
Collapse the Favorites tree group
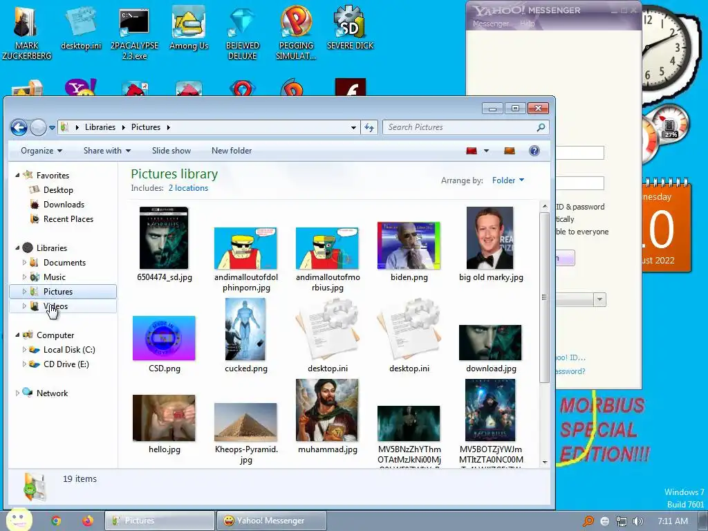[x=17, y=175]
